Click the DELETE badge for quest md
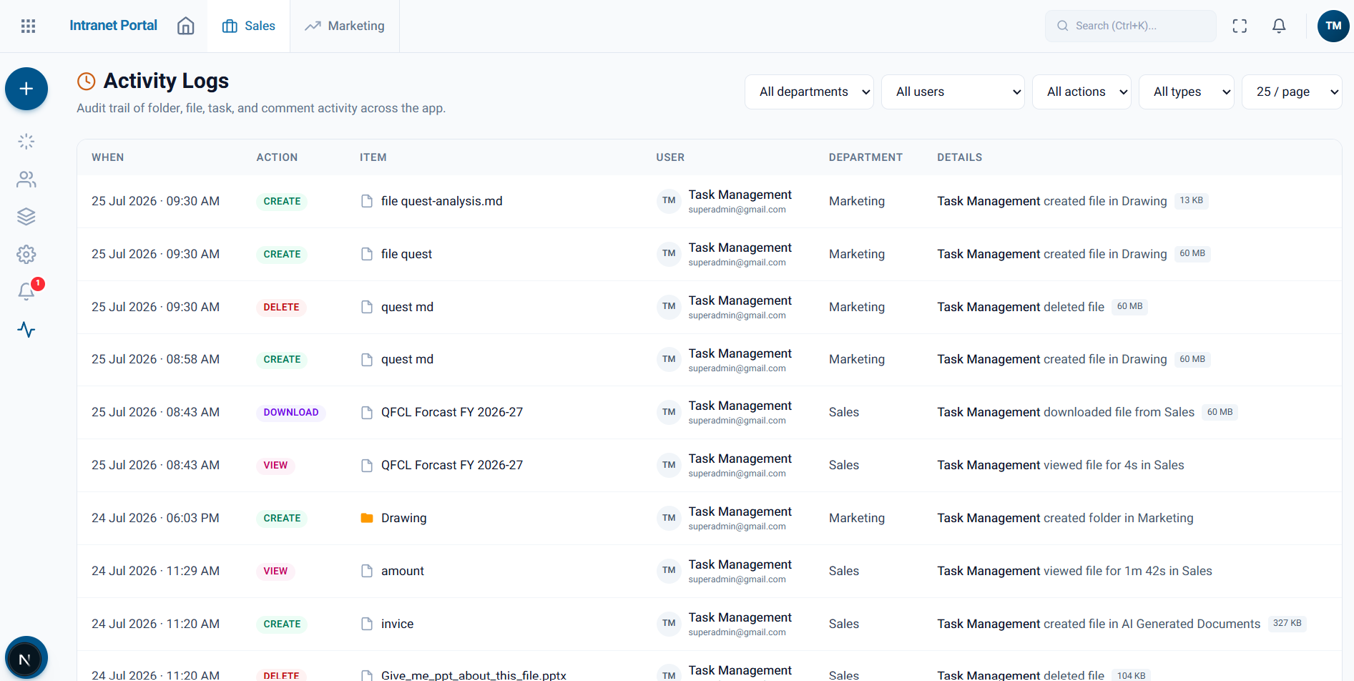The height and width of the screenshot is (681, 1354). 281,307
